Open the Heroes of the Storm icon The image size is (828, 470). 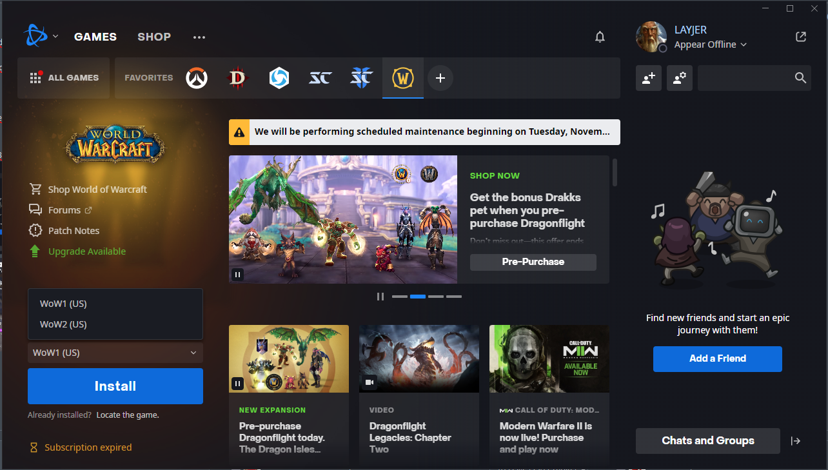279,78
